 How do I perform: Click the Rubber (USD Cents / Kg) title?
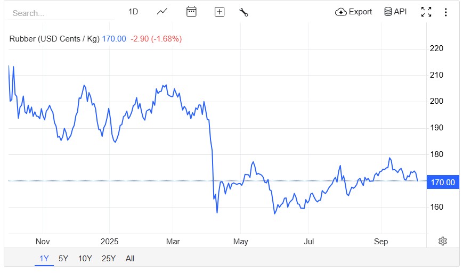point(54,39)
